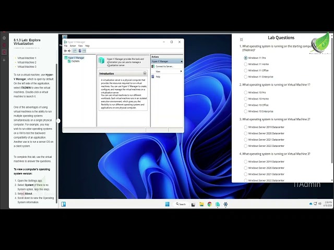This screenshot has width=334, height=250.
Task: Open the File menu in Hyper-V Manager
Action: [66, 46]
